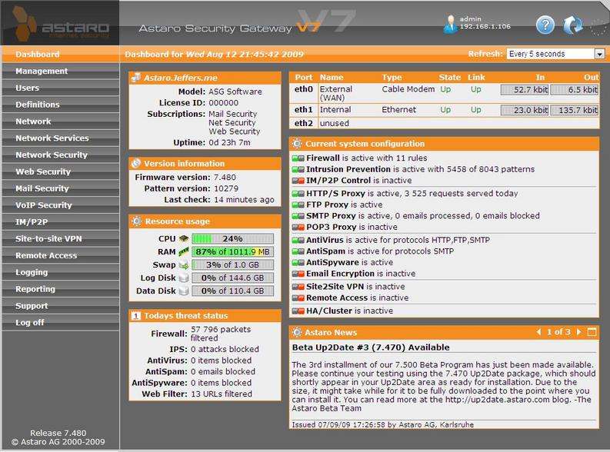Click the Log Disk drive icon

click(x=184, y=278)
